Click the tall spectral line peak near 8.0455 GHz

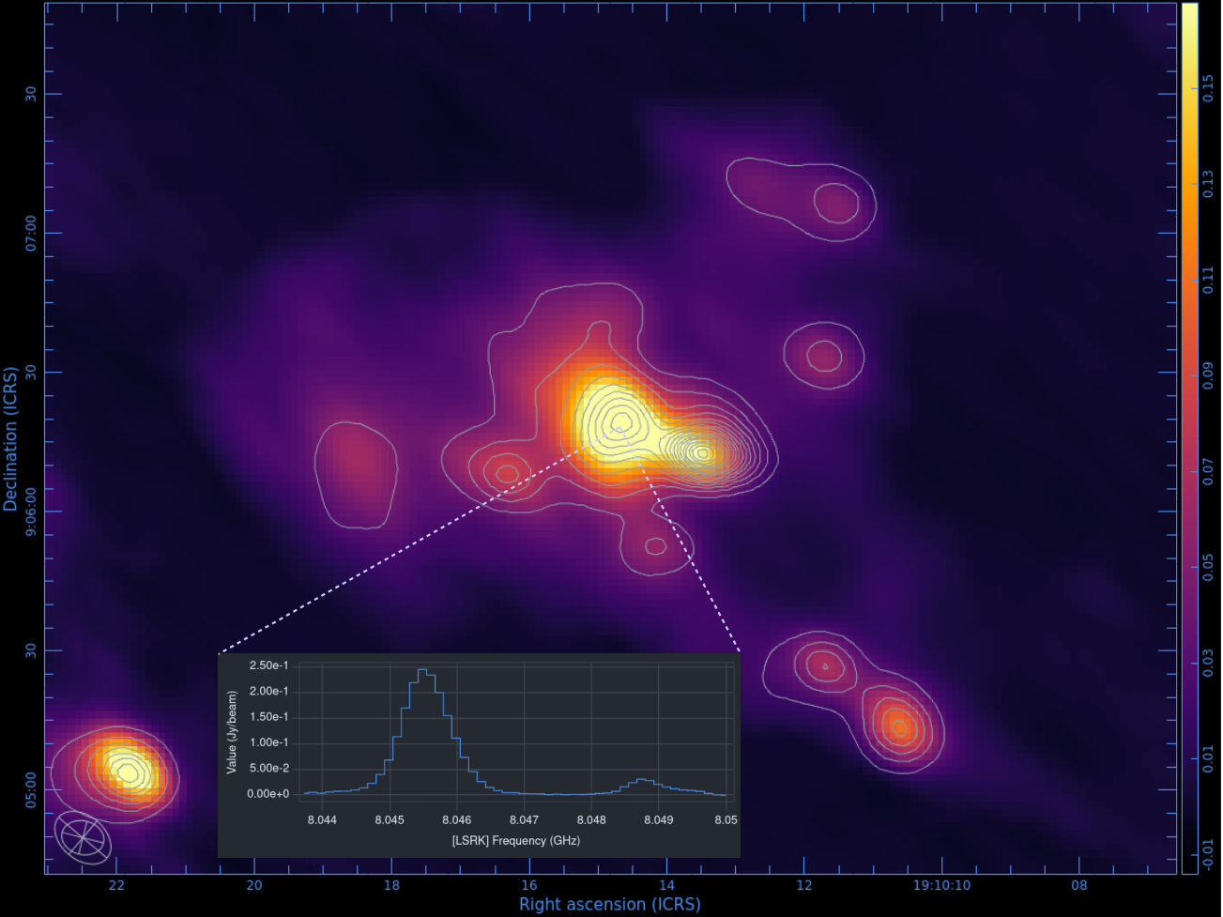coord(423,671)
